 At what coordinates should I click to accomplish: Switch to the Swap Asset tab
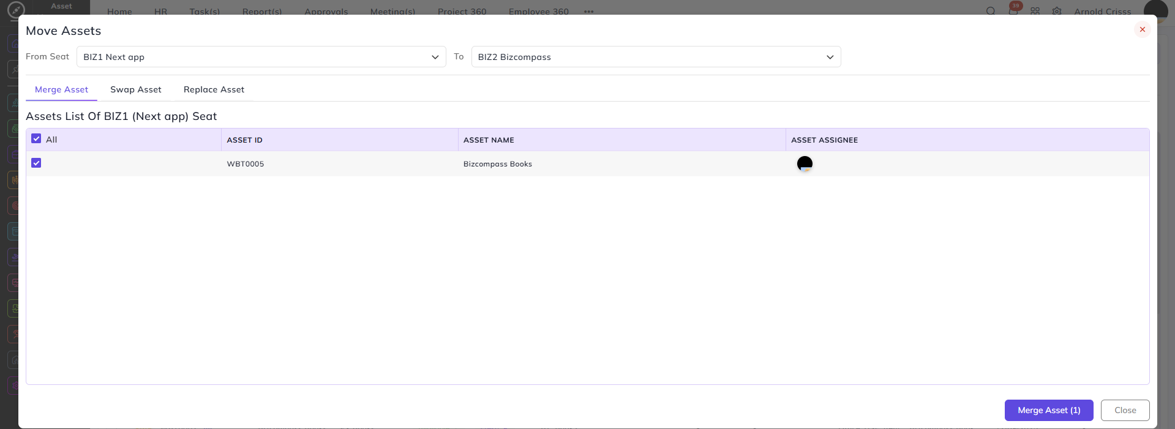coord(136,89)
